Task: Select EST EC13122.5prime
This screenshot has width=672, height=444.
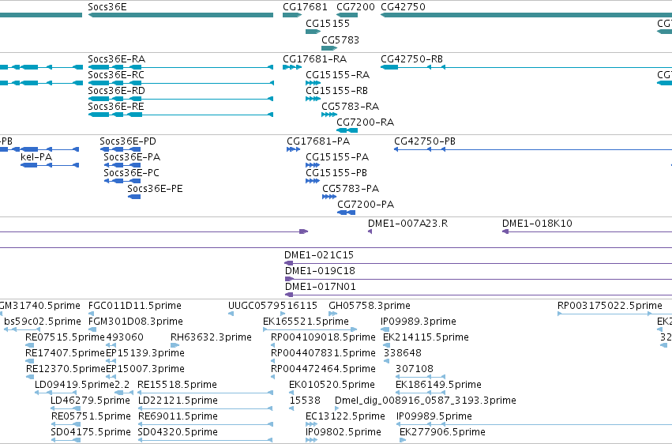Action: tap(312, 425)
